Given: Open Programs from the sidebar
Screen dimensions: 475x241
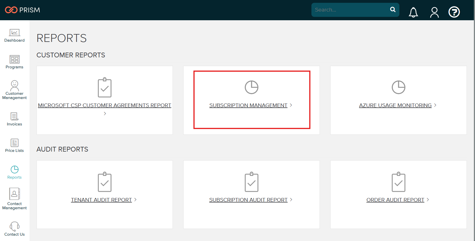Looking at the screenshot, I should click(x=14, y=62).
